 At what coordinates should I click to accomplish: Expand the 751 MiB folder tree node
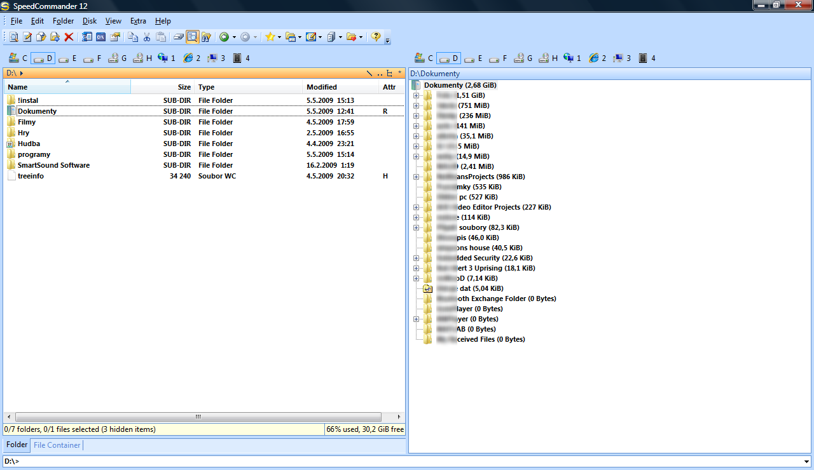point(417,105)
